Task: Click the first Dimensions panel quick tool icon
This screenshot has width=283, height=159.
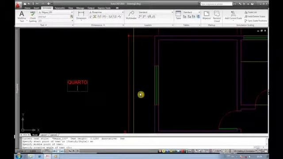Action: click(91, 17)
